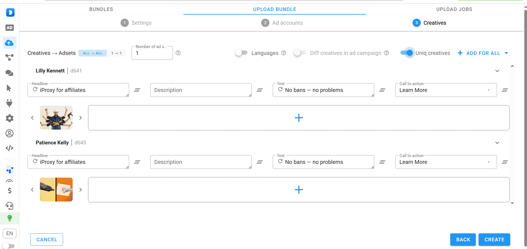Click the code brackets sidebar icon
This screenshot has width=527, height=249.
pyautogui.click(x=9, y=148)
